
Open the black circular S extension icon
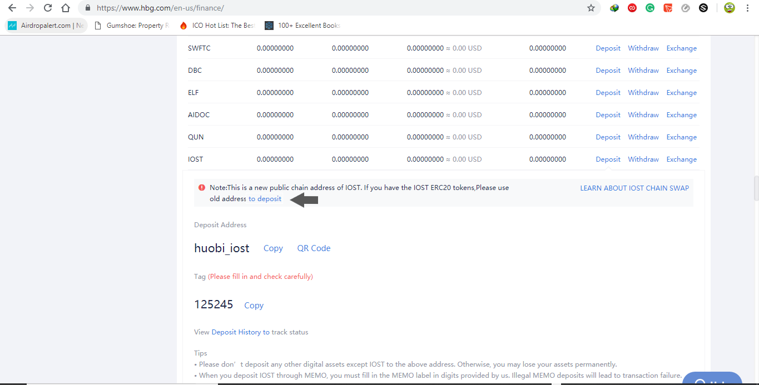click(x=703, y=8)
